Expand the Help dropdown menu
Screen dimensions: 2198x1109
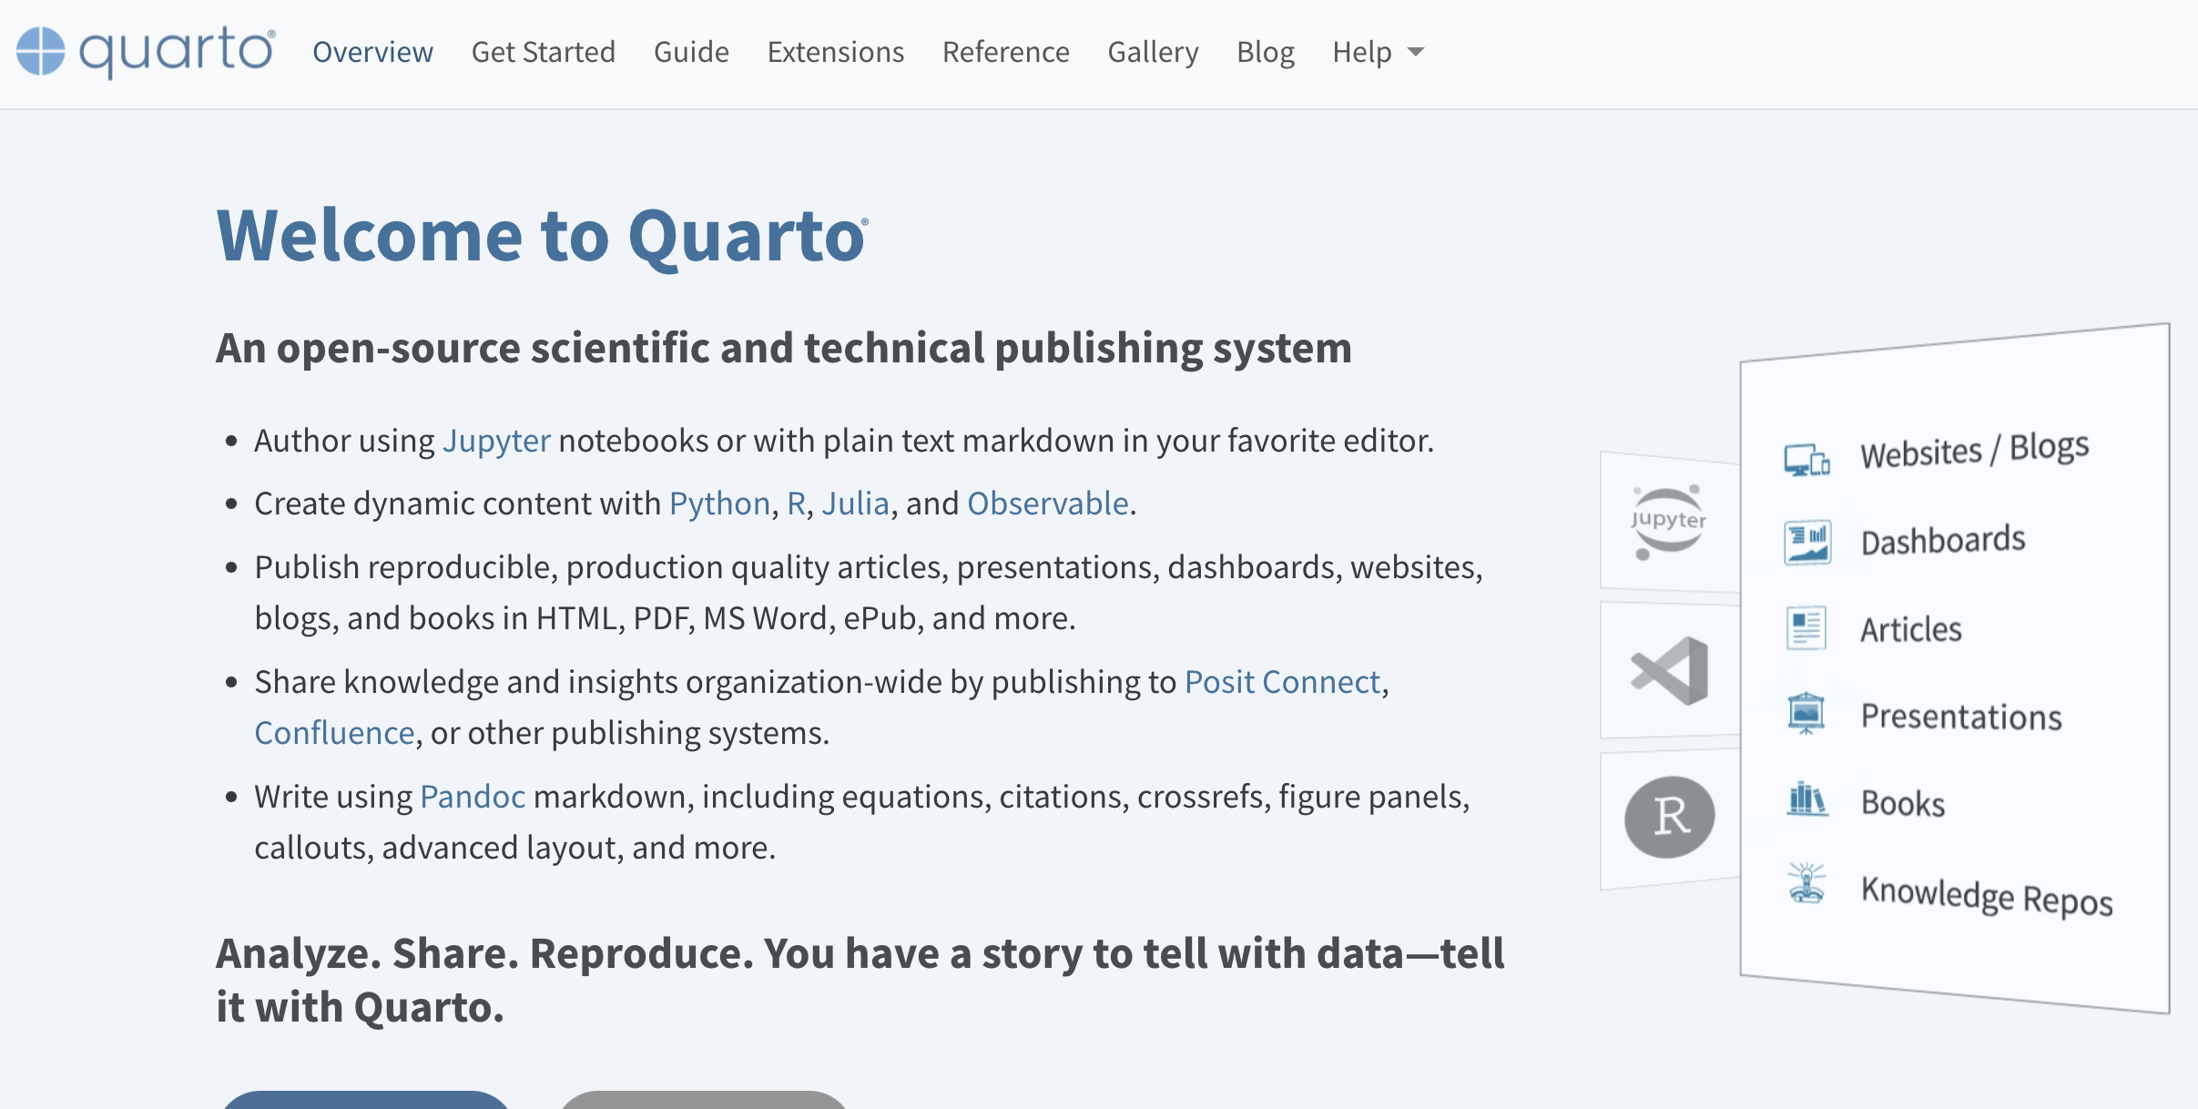(1378, 52)
